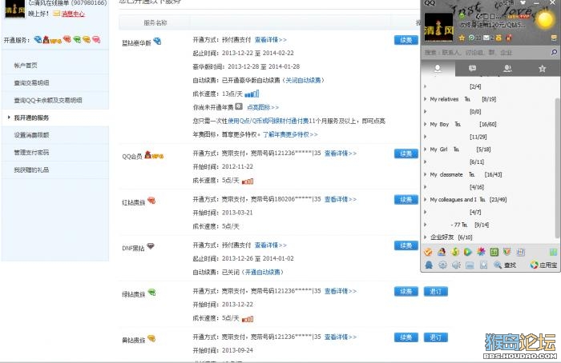
Task: Open the green 团 group-buy icon
Action: [x=494, y=252]
